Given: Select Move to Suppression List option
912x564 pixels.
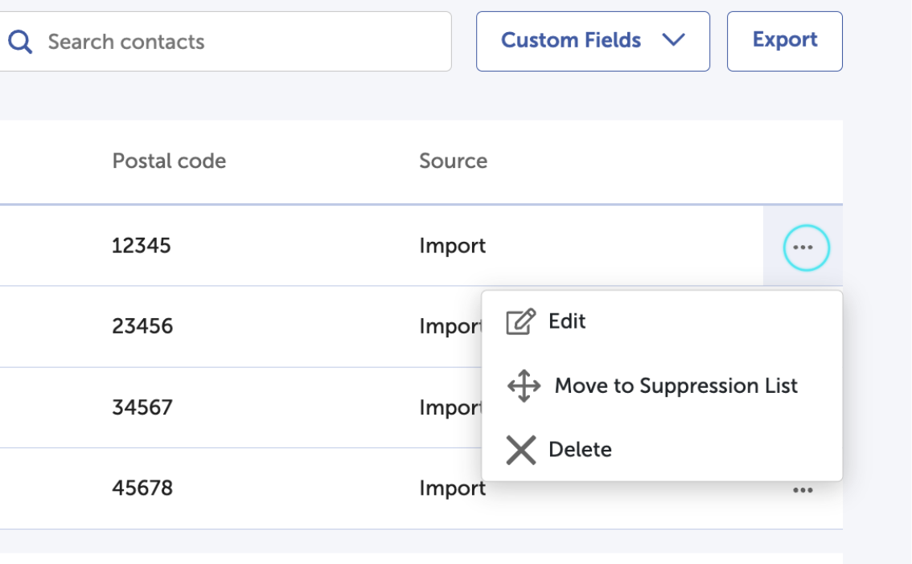Looking at the screenshot, I should pos(676,386).
